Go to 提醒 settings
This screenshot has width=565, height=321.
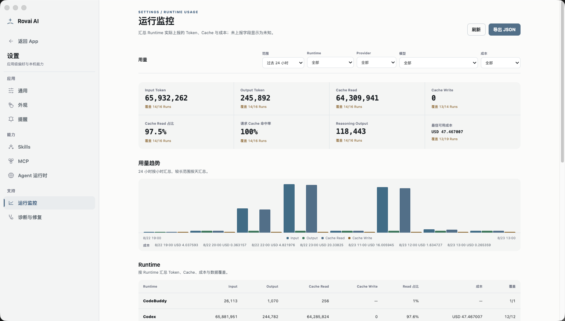pyautogui.click(x=49, y=119)
